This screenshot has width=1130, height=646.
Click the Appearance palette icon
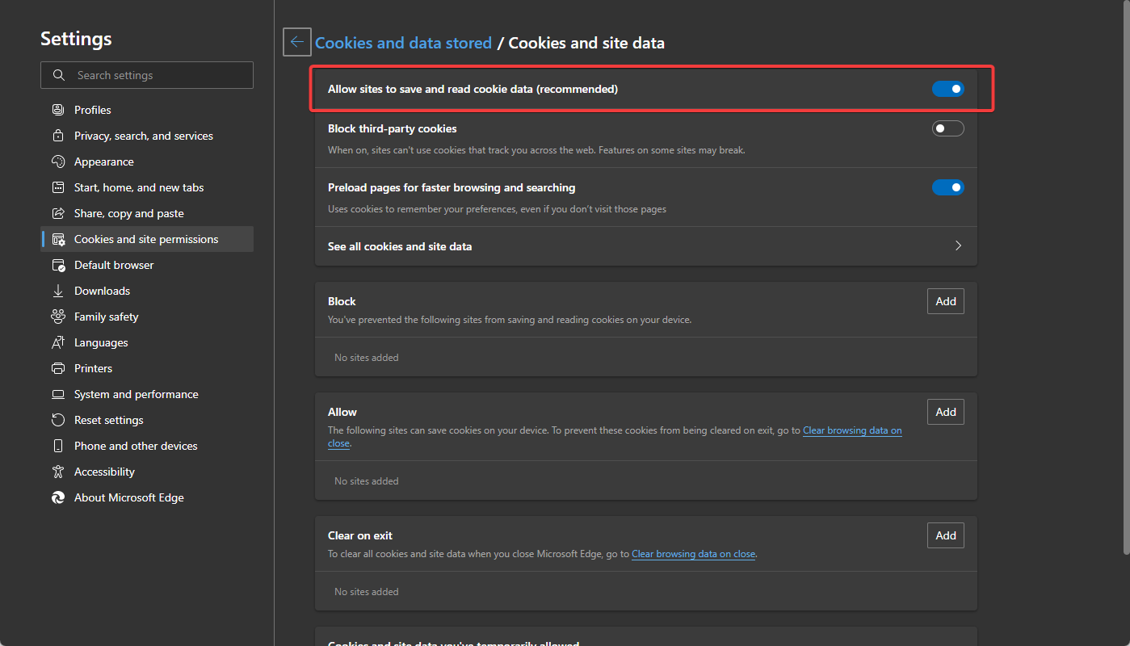pos(58,161)
